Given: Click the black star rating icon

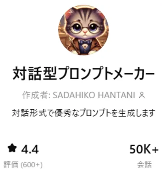Looking at the screenshot, I should point(12,148).
